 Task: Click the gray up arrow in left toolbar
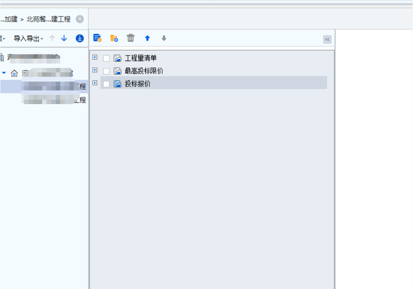52,38
